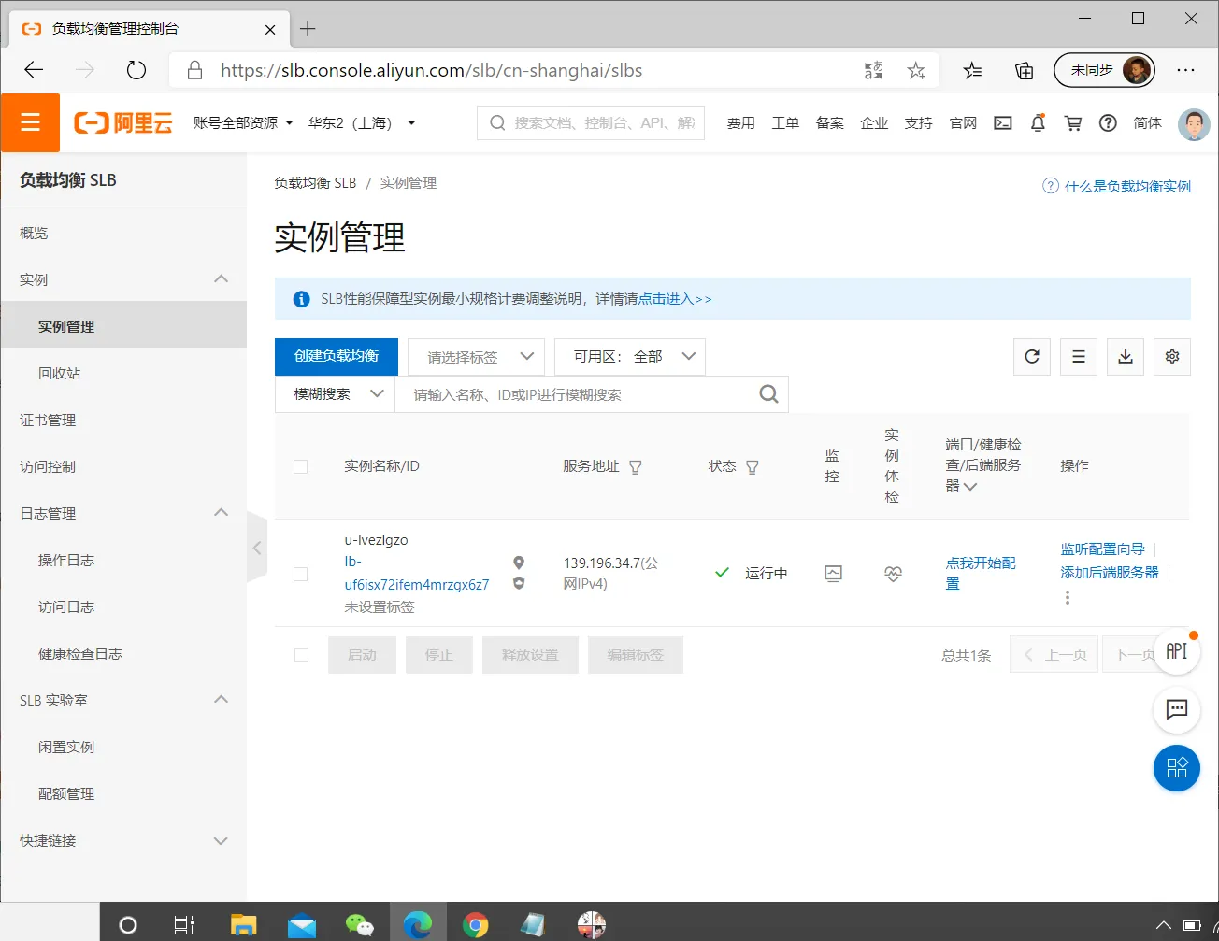
Task: Open Cloud Shell terminal icon
Action: [1003, 122]
